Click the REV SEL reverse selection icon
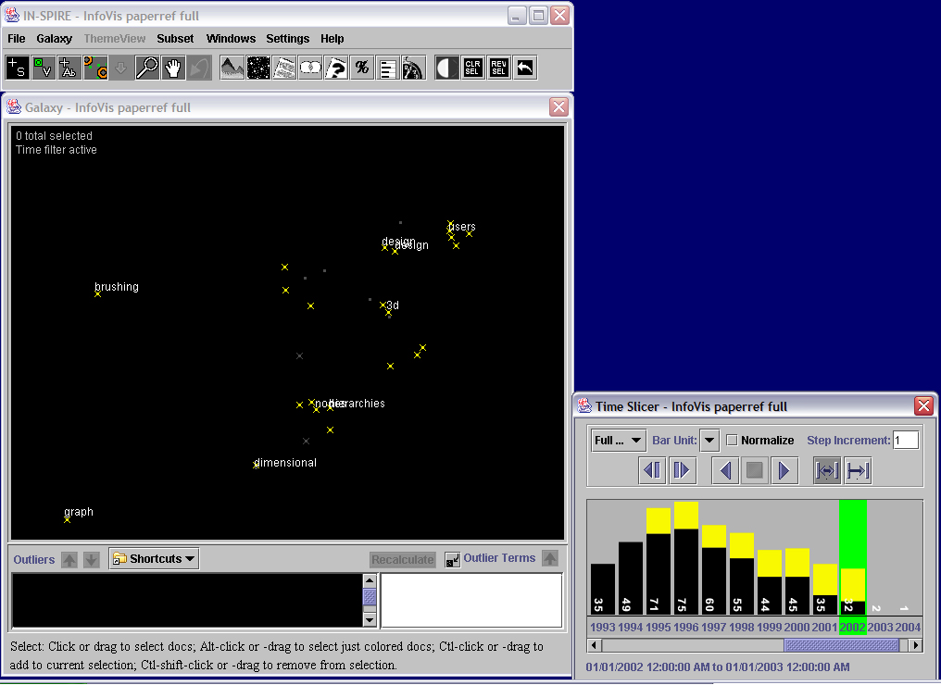941x685 pixels. 498,68
